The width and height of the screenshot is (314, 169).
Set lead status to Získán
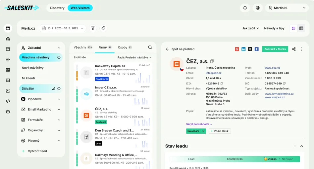[270, 159]
